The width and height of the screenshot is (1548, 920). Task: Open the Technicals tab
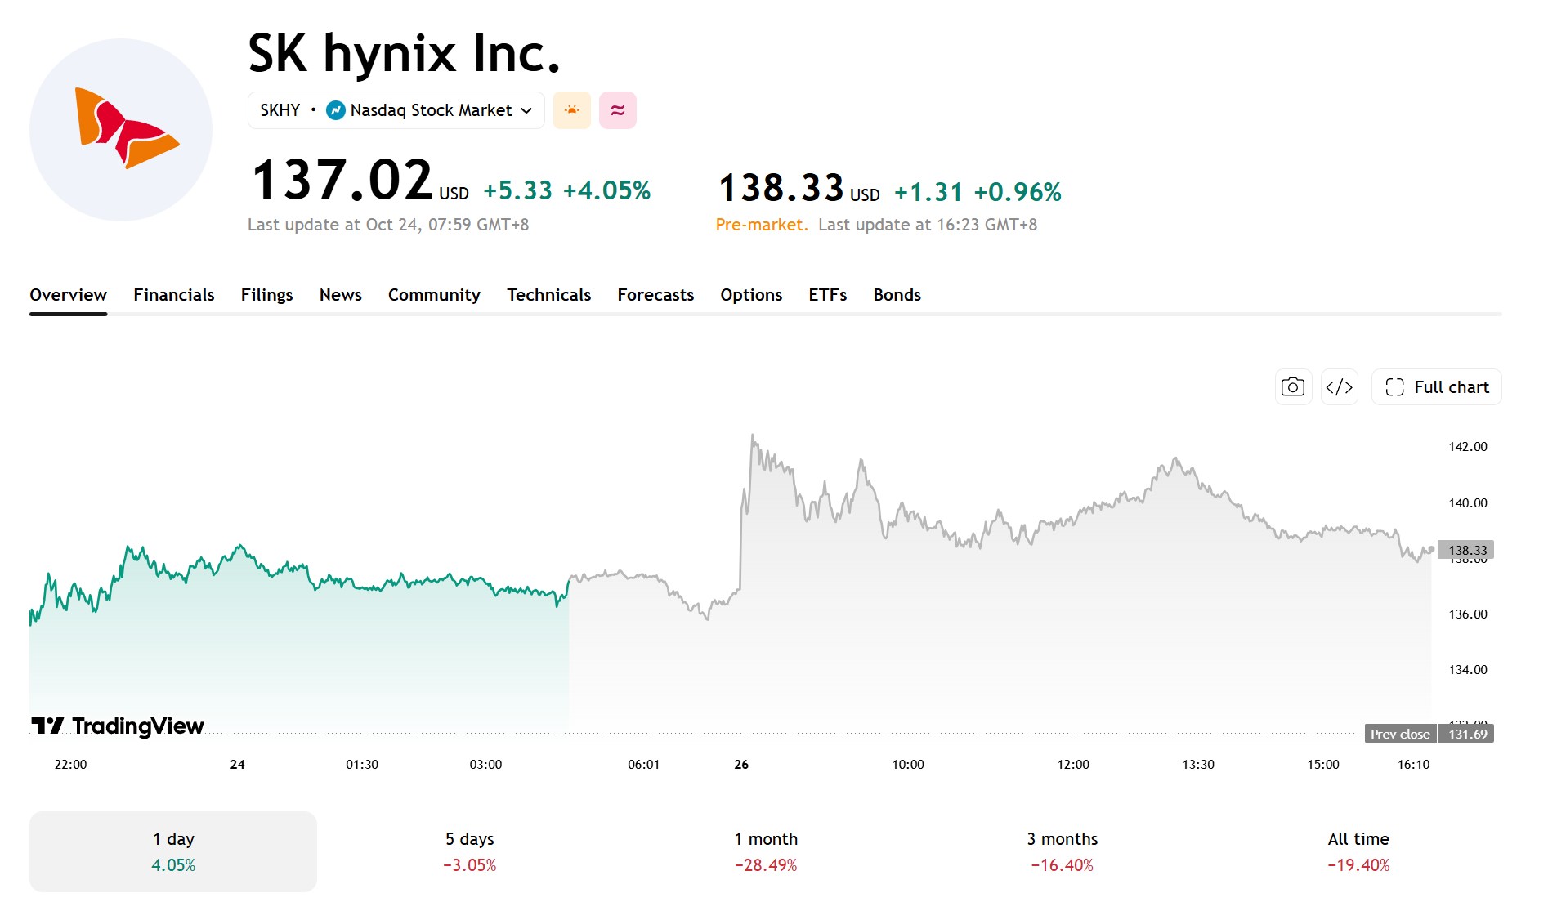point(549,295)
